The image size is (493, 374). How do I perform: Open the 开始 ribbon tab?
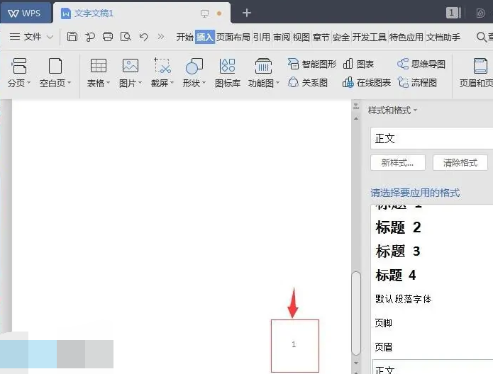(x=184, y=37)
